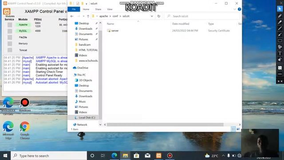Viewport: 284px width, 160px height.
Task: Open Music folder under This PC
Action: (82, 102)
